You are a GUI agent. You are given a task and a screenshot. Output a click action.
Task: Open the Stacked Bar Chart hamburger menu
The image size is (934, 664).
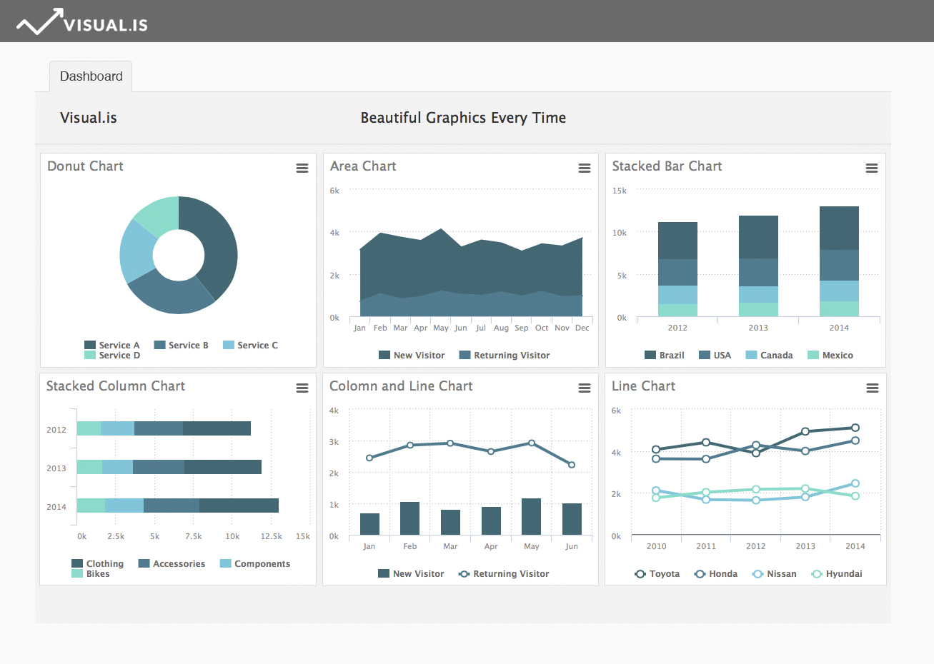click(872, 168)
